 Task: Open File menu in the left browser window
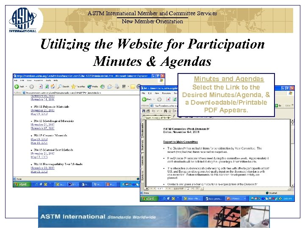16,80
